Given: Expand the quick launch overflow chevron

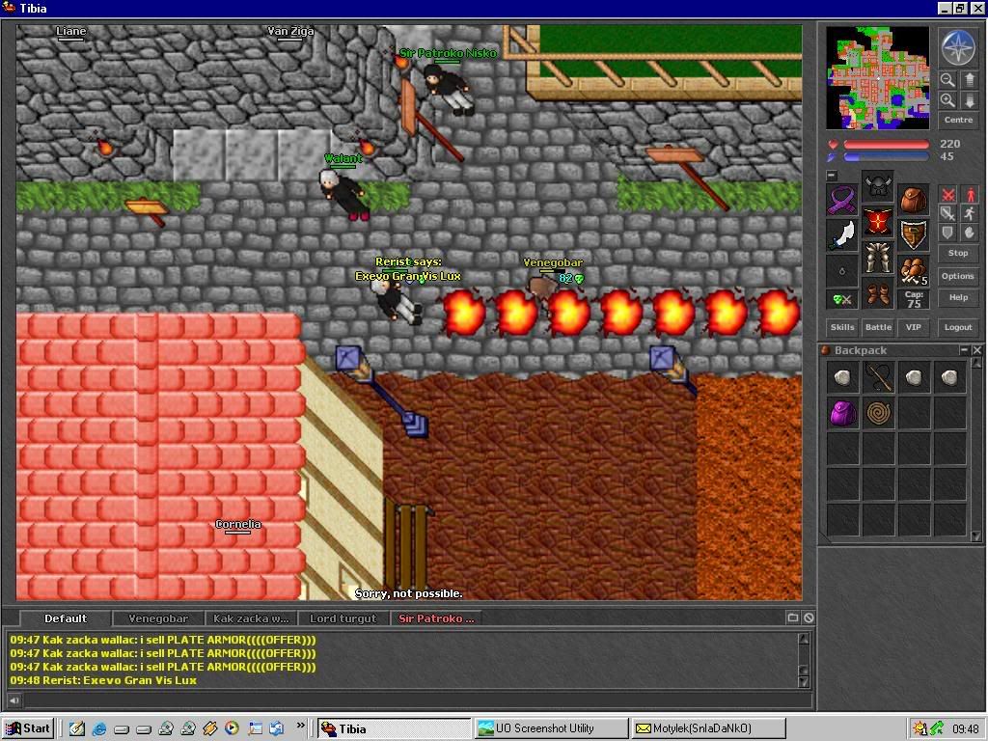Looking at the screenshot, I should (x=300, y=726).
